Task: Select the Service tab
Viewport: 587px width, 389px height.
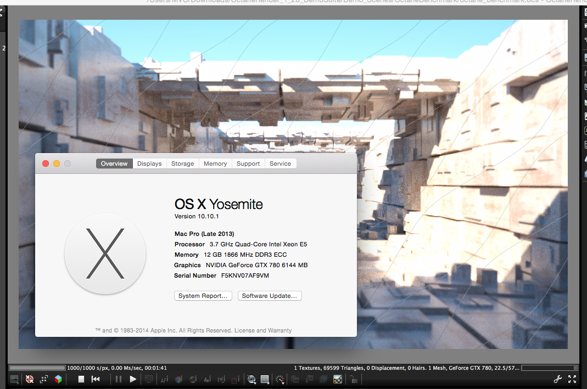Action: pyautogui.click(x=280, y=164)
